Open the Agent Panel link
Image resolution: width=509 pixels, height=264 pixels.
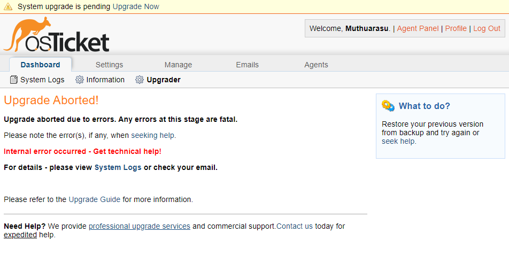pos(418,28)
